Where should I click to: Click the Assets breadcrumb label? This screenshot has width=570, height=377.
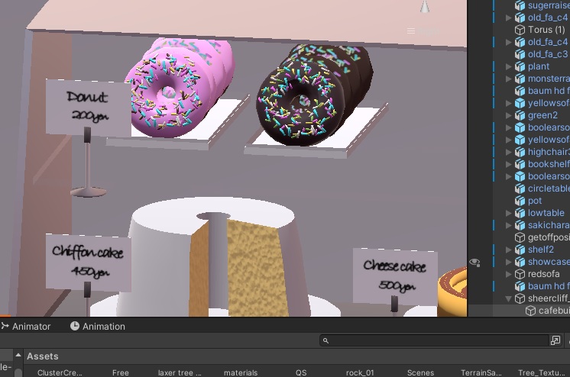[x=43, y=356]
